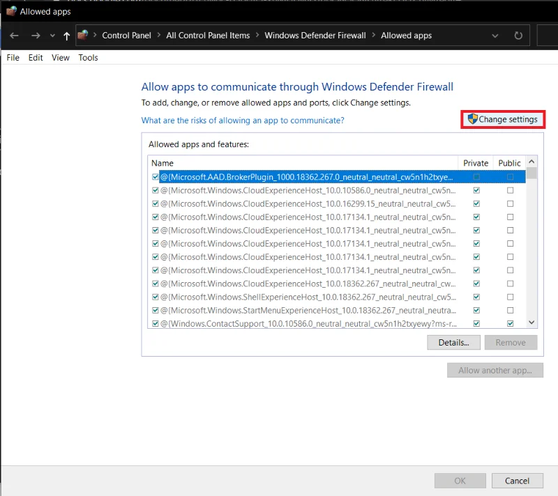
Task: Click the OK button
Action: pyautogui.click(x=460, y=481)
